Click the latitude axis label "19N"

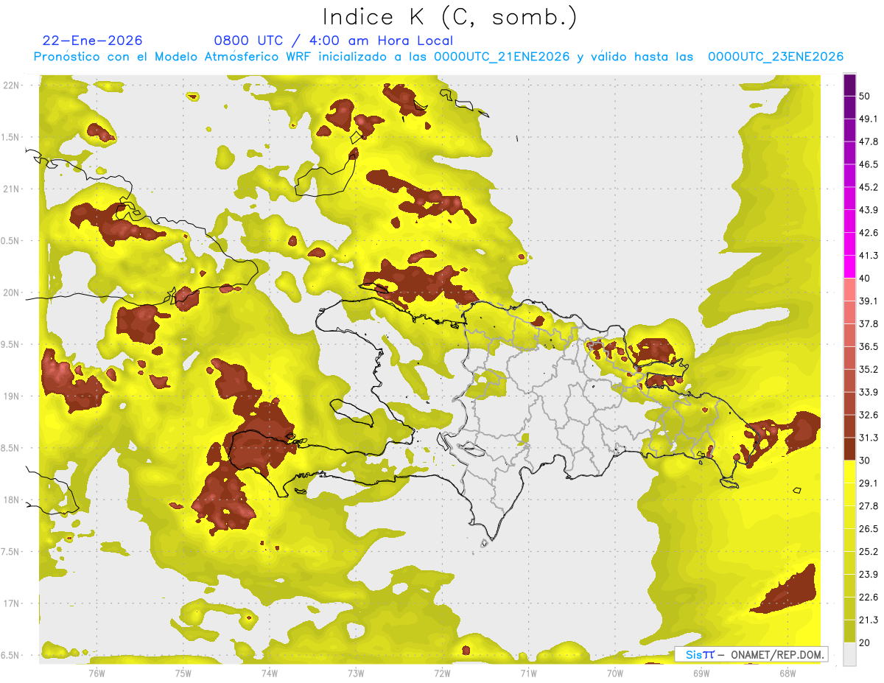point(12,396)
